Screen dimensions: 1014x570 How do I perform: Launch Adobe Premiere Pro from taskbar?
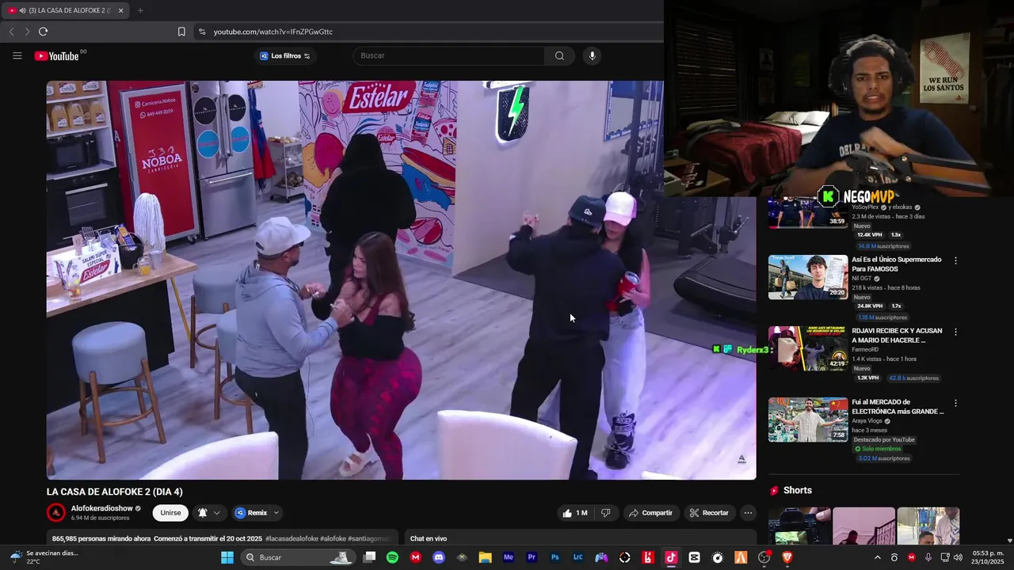point(532,557)
